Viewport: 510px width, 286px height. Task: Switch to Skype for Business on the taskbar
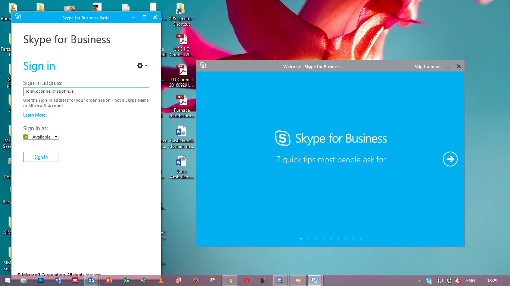pyautogui.click(x=315, y=280)
